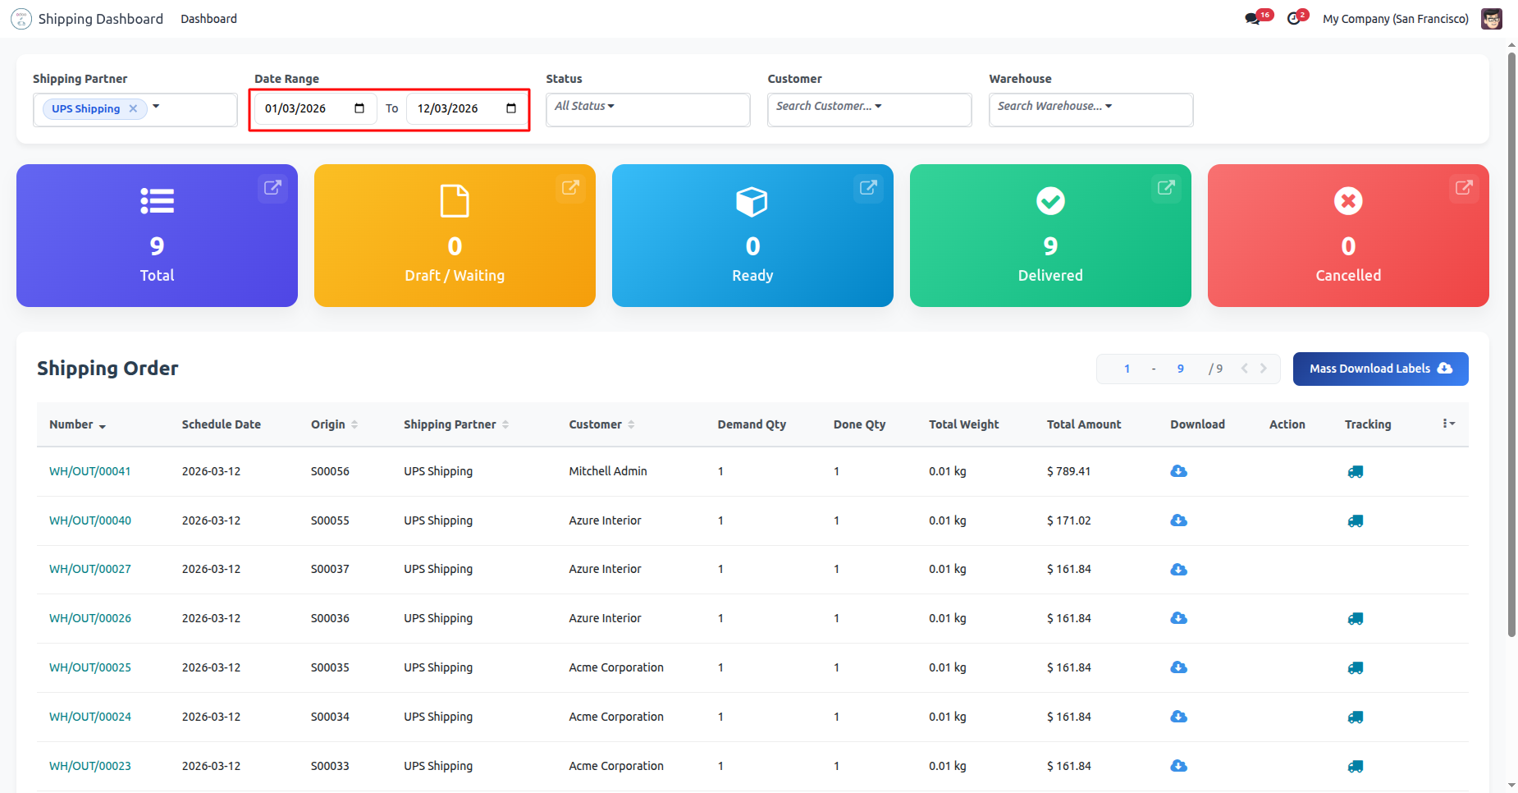Remove the UPS Shipping filter tag
The image size is (1518, 793).
pos(133,108)
